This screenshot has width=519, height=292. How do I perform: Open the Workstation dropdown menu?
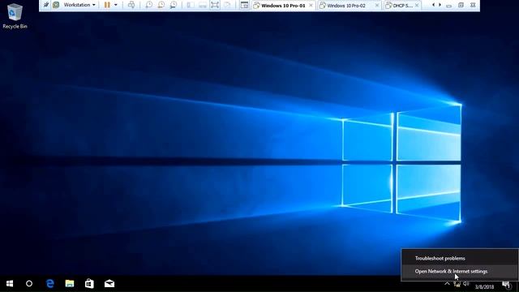click(x=79, y=5)
